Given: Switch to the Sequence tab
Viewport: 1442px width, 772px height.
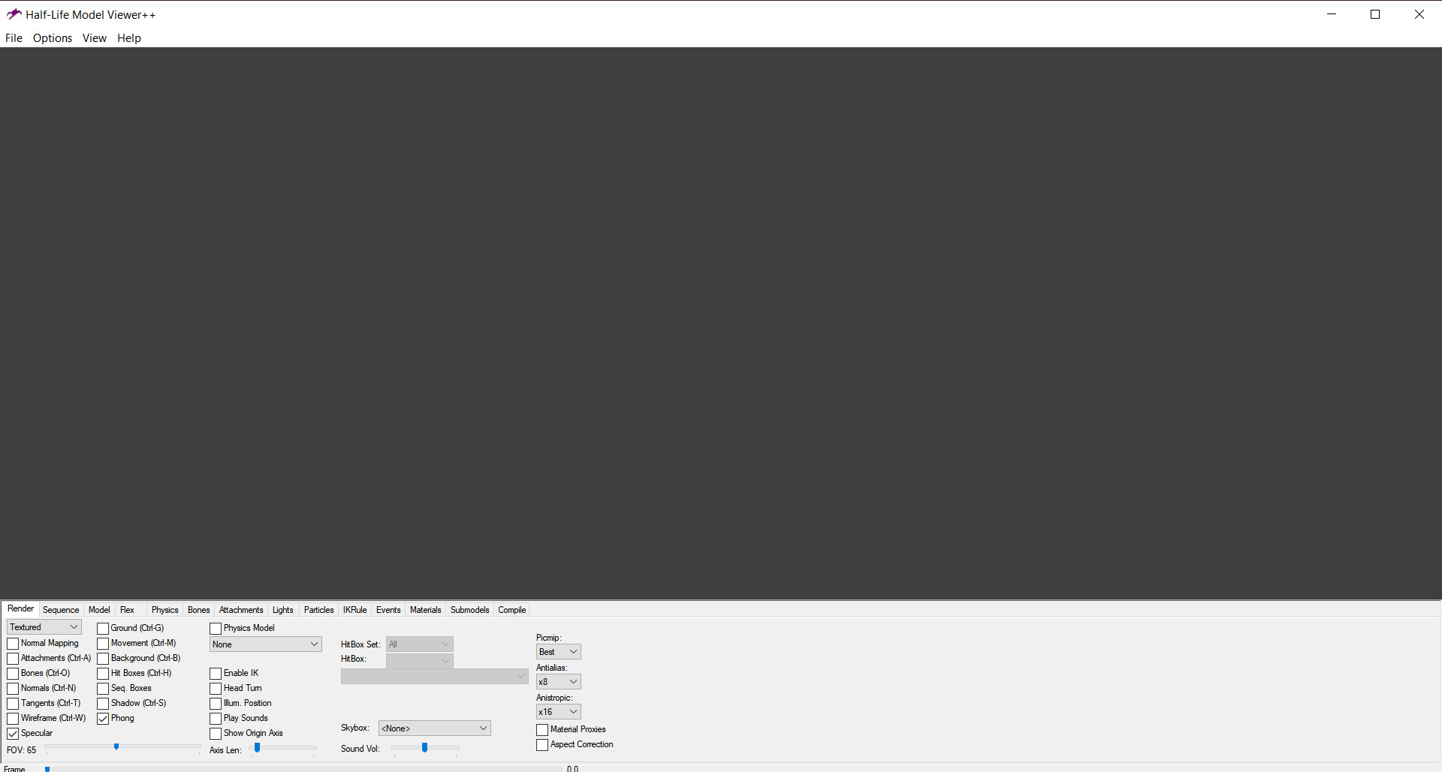Looking at the screenshot, I should (x=61, y=610).
